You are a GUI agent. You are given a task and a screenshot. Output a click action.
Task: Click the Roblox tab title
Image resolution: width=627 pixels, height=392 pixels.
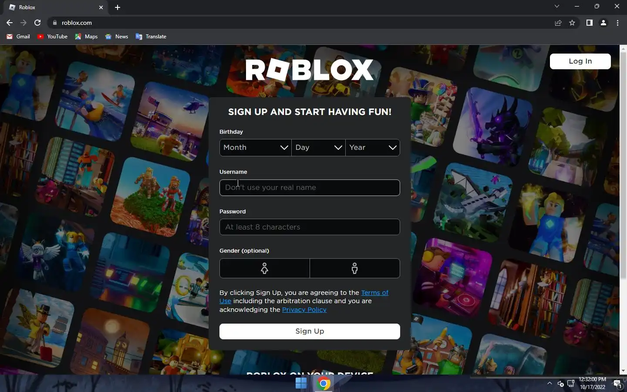tap(27, 7)
